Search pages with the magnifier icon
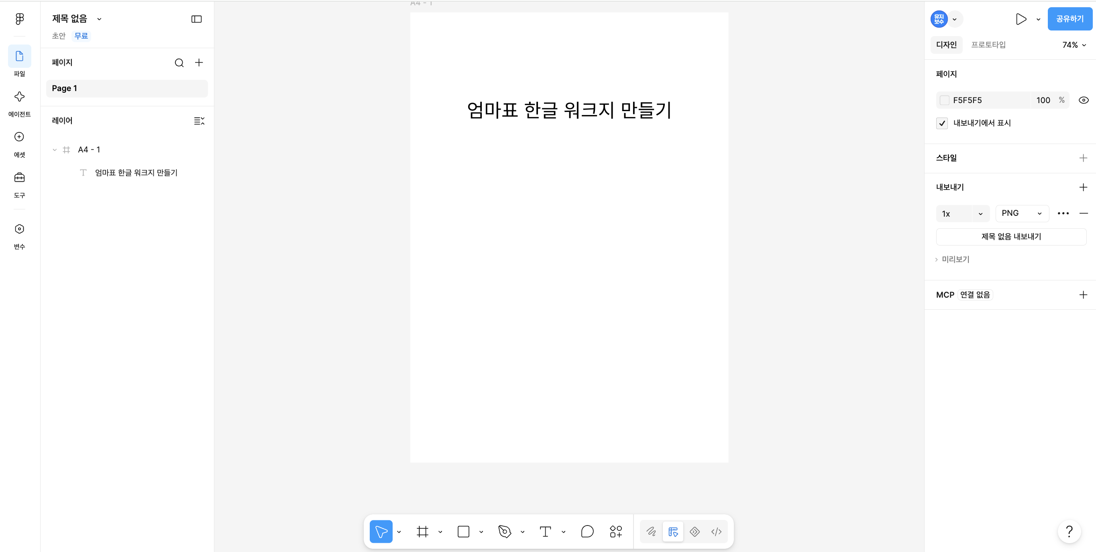 [179, 63]
